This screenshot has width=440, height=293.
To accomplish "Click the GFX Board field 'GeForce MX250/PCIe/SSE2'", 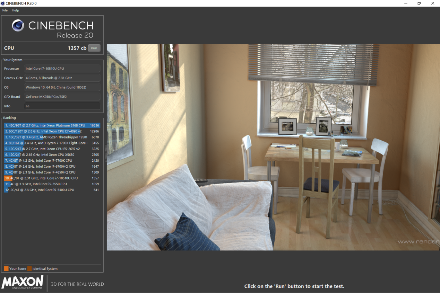I will click(62, 97).
